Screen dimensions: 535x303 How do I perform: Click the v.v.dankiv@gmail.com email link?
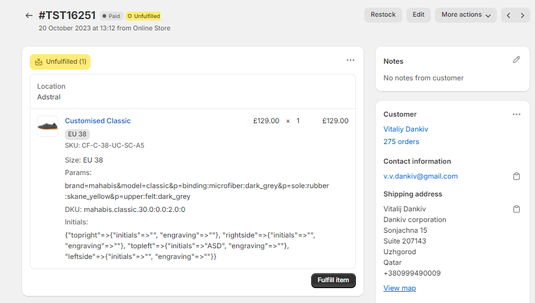tap(420, 176)
